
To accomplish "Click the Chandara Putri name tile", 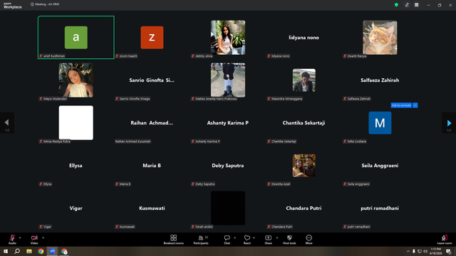I will pyautogui.click(x=304, y=208).
